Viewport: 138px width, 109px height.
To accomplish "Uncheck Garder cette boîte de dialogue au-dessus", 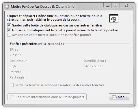I will pyautogui.click(x=9, y=25).
